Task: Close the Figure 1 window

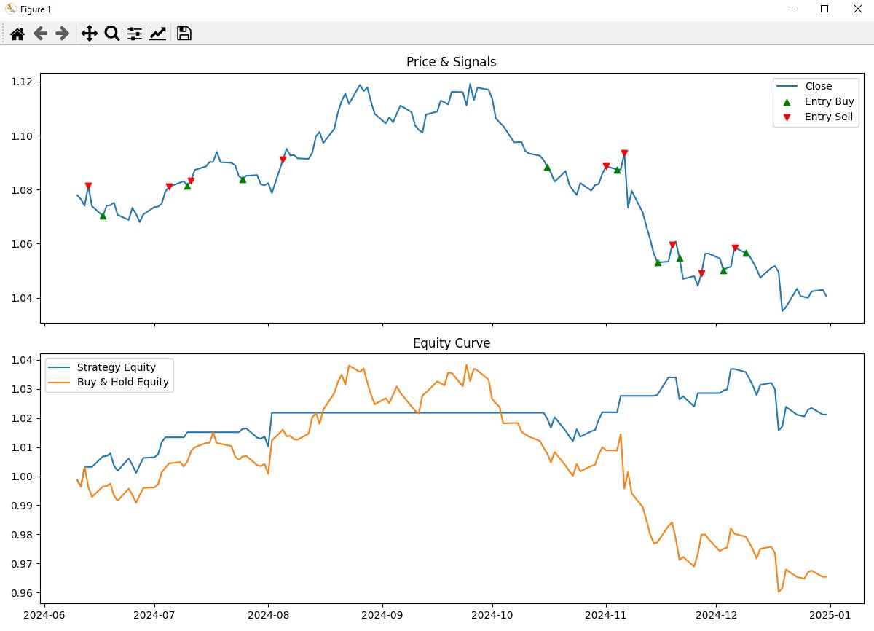Action: pyautogui.click(x=857, y=9)
